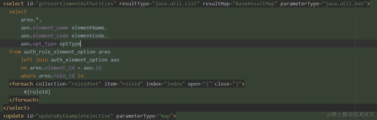377x120 pixels.
Task: Click the open="(" attribute in foreach
Action: tap(200, 84)
